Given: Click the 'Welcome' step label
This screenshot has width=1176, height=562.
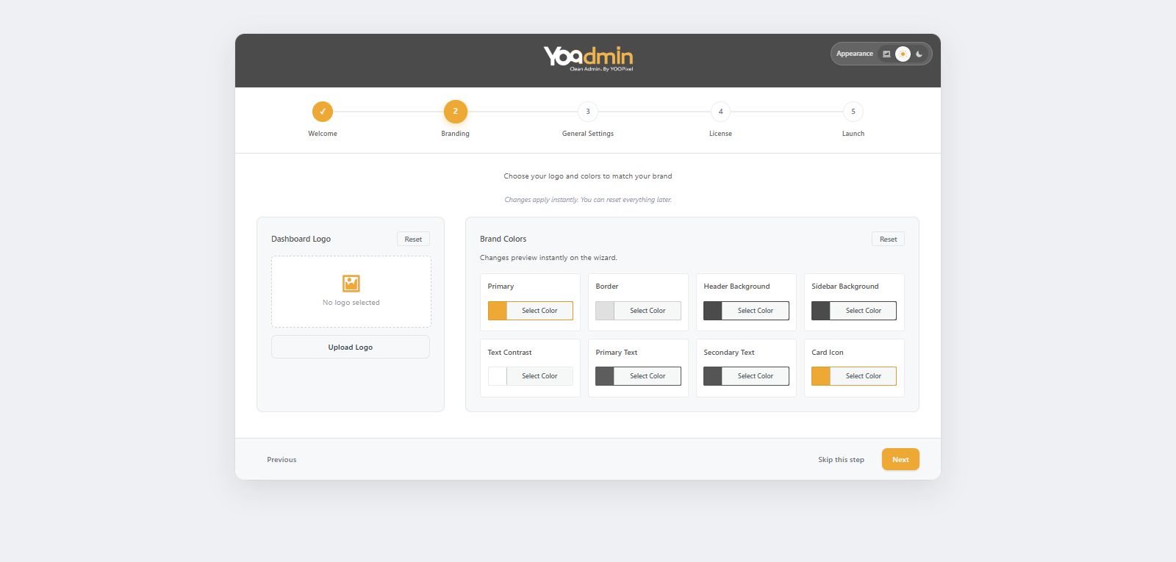Looking at the screenshot, I should (x=323, y=134).
